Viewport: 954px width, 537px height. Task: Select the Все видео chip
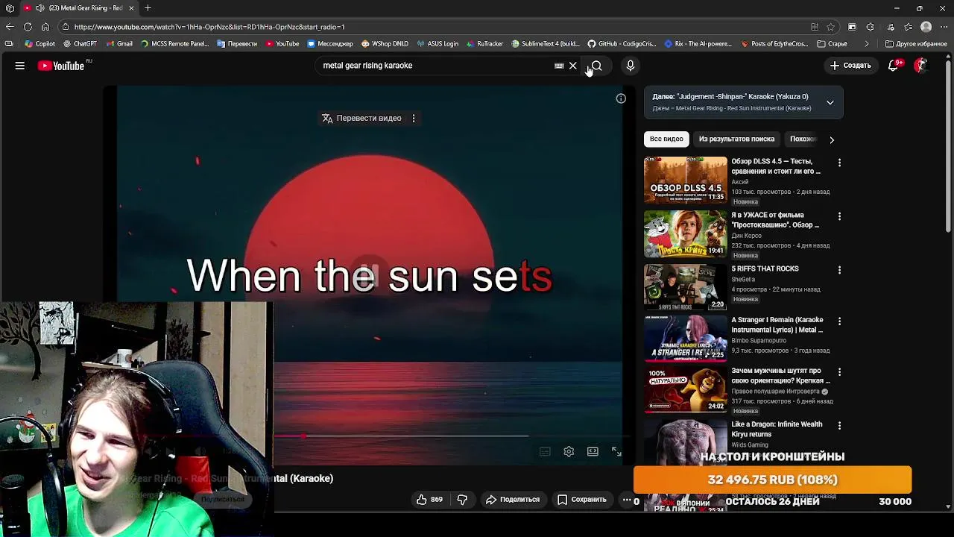click(666, 139)
